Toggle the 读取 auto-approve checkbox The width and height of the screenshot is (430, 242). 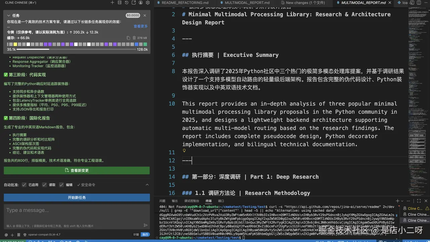(44, 185)
